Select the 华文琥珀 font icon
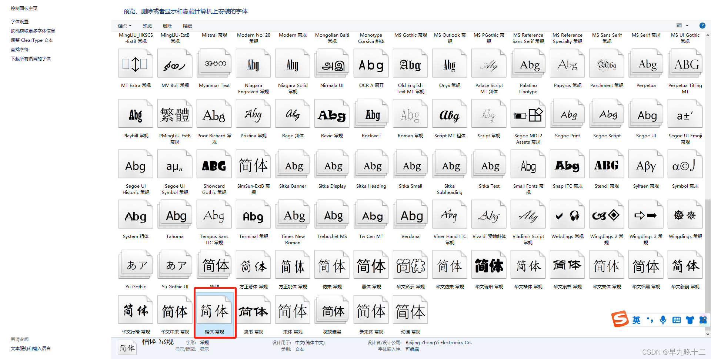This screenshot has height=359, width=711. pos(489,265)
